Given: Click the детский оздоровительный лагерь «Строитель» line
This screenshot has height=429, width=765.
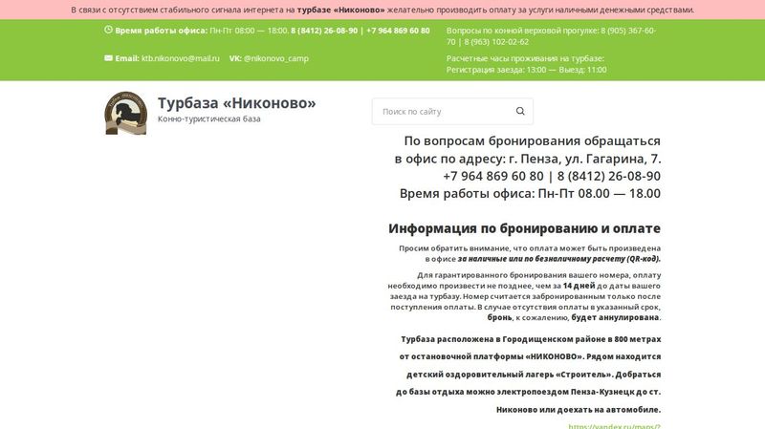Looking at the screenshot, I should (x=534, y=375).
